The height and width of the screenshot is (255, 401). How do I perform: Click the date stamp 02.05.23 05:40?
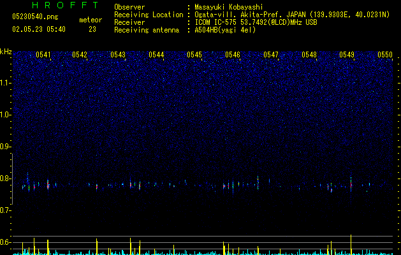[x=39, y=29]
